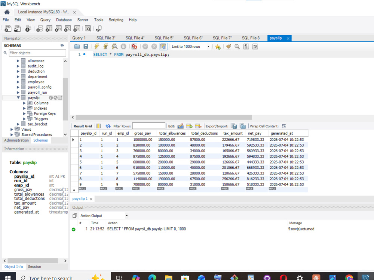Viewport: 374px width, 280px height.
Task: Execute statement under cursor
Action: point(105,46)
